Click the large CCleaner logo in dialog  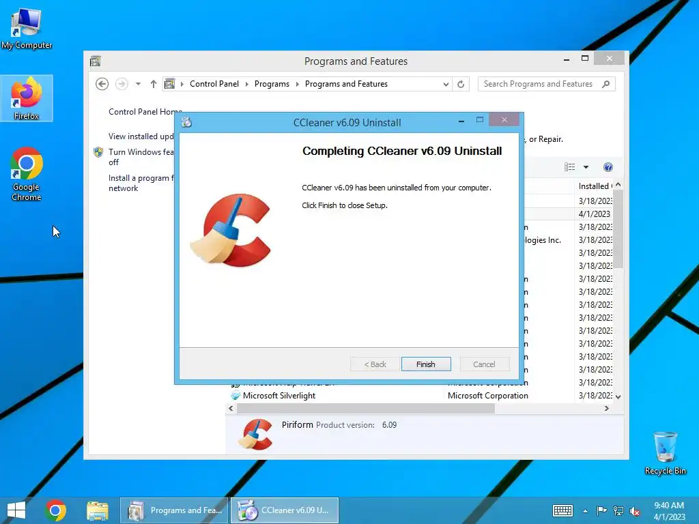point(231,230)
